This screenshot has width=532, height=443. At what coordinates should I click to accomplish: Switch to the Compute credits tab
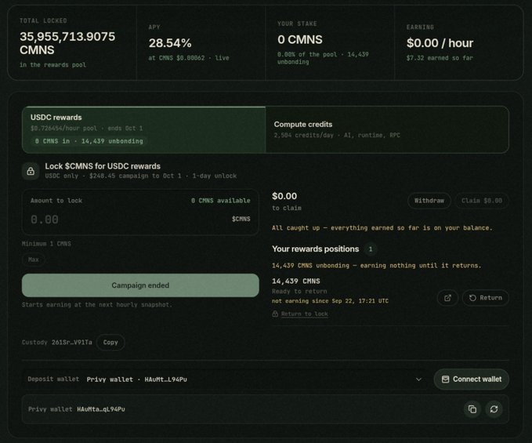click(x=387, y=129)
